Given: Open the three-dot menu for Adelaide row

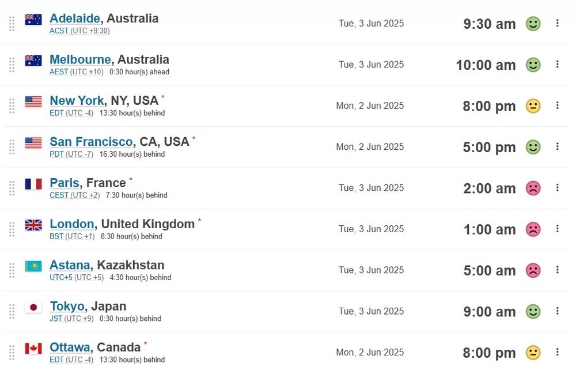Looking at the screenshot, I should click(x=557, y=23).
